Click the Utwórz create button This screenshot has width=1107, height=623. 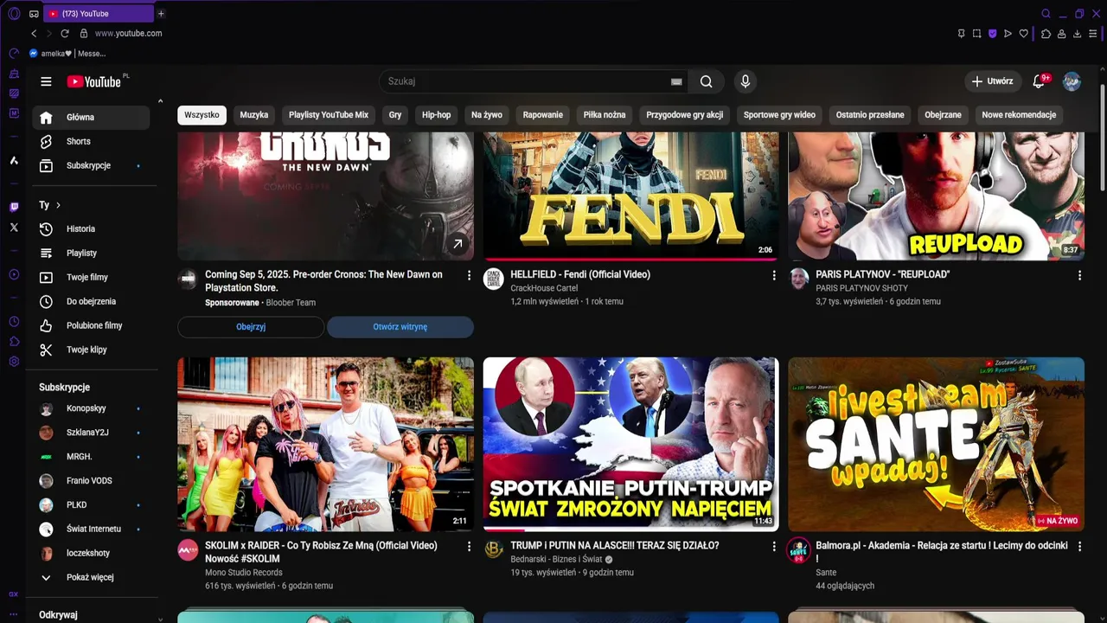pyautogui.click(x=992, y=81)
